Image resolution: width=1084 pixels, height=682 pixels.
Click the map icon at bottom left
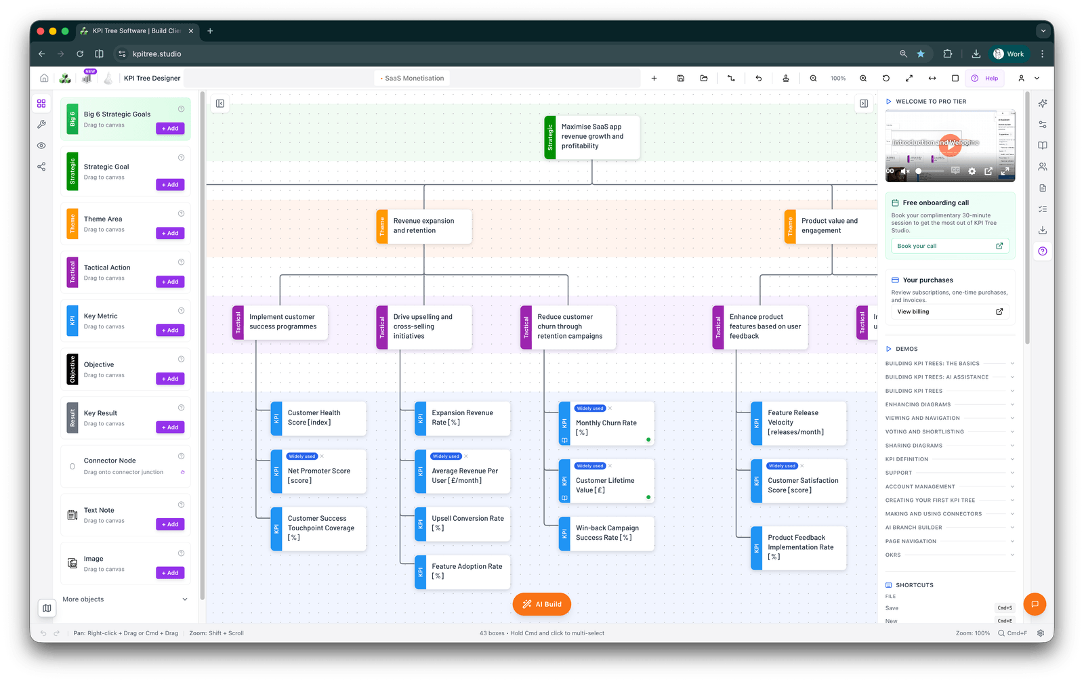(47, 608)
